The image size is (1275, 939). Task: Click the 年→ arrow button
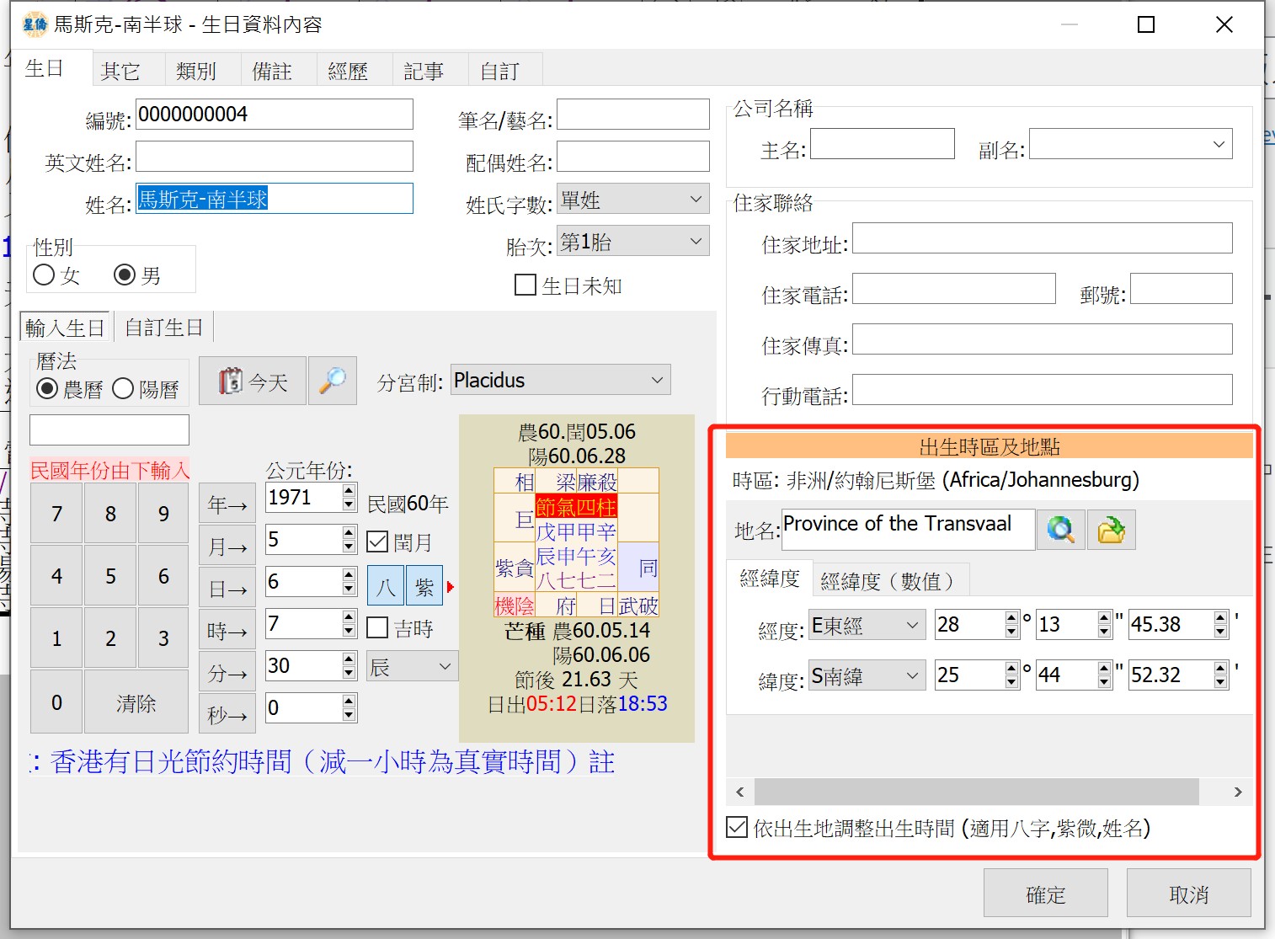click(227, 505)
